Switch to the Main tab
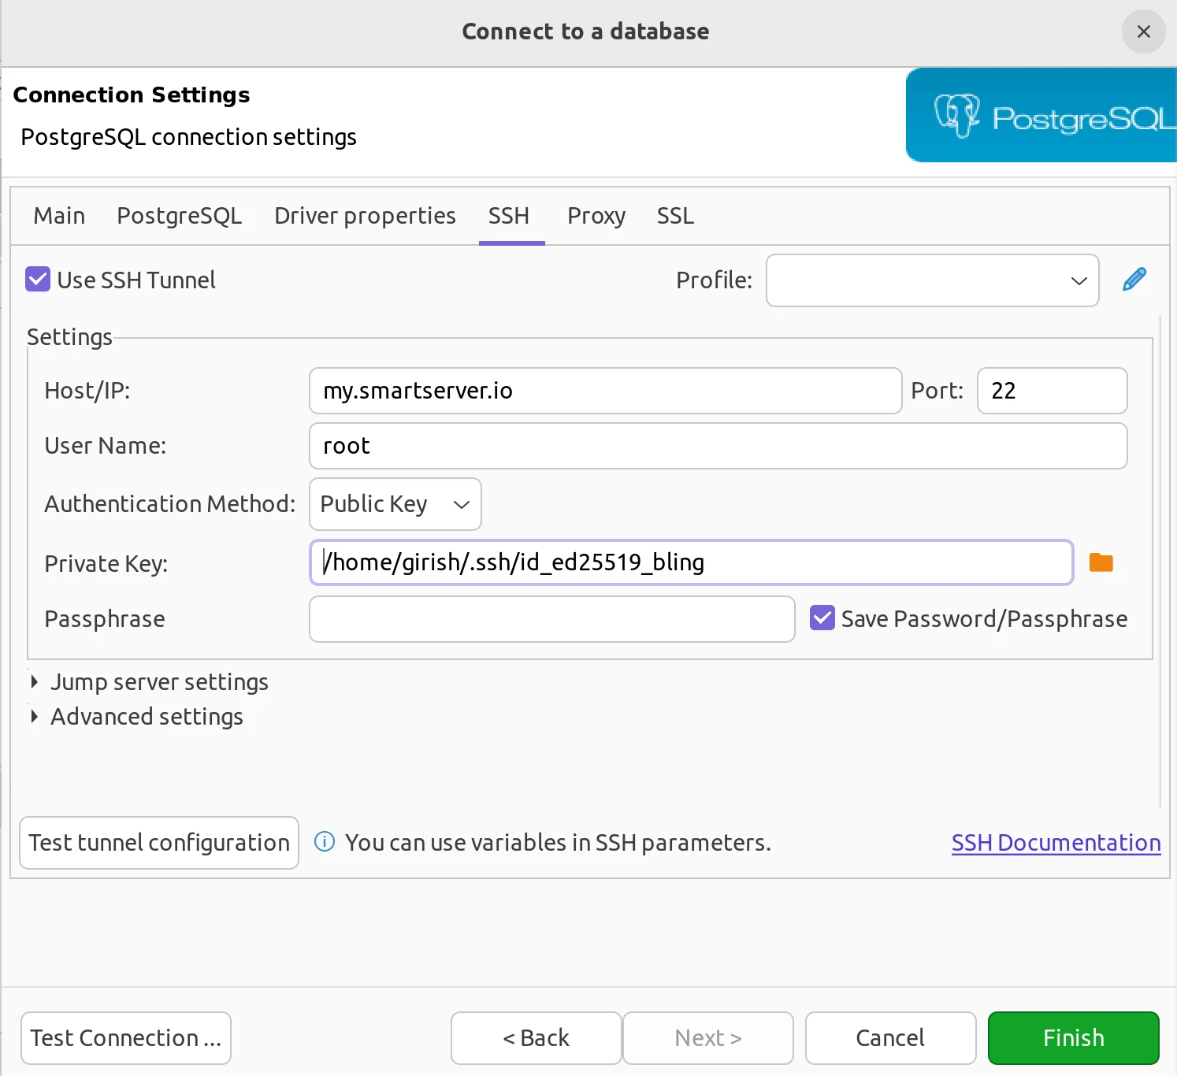 click(58, 215)
